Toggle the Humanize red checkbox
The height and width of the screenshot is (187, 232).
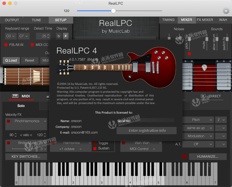click(184, 157)
